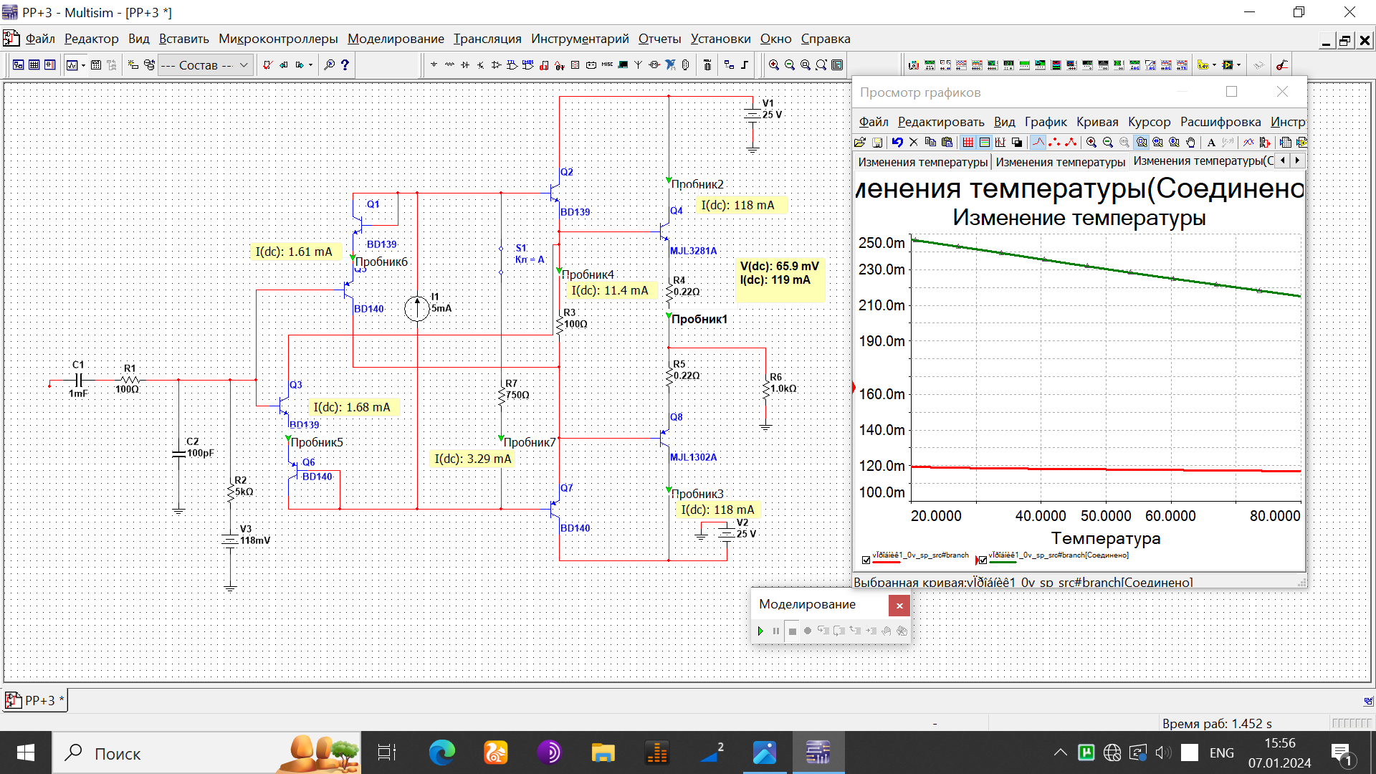
Task: Show next Grapher tabs with right arrow
Action: 1297,161
